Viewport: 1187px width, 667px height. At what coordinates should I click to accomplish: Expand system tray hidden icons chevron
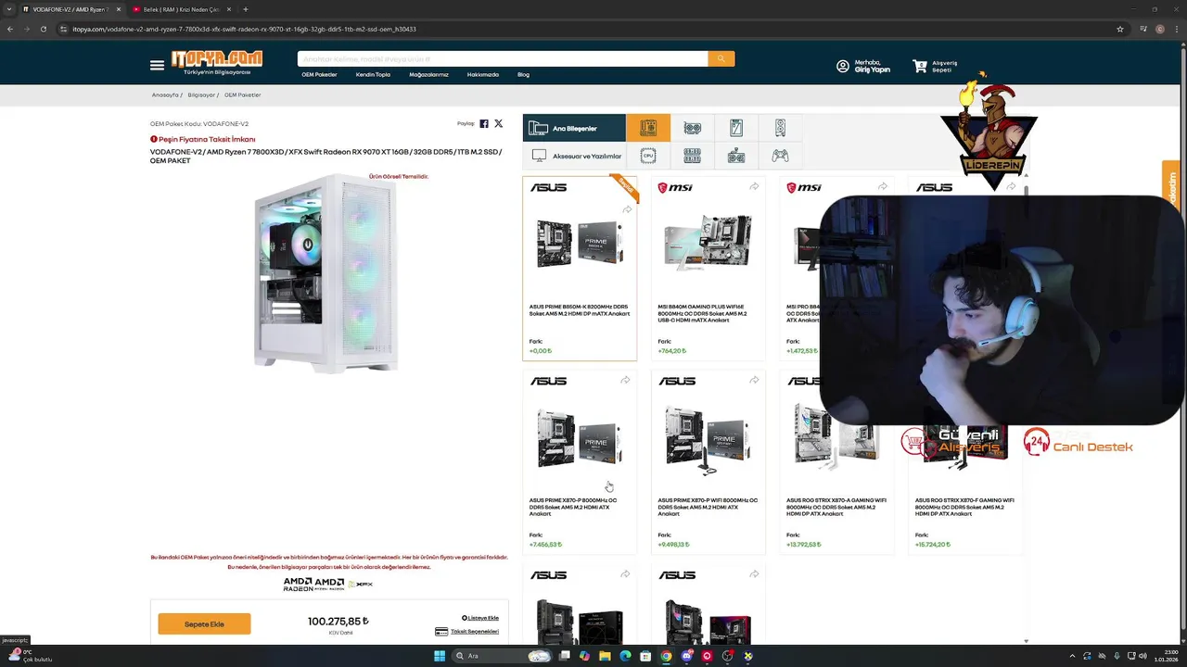(x=1073, y=656)
